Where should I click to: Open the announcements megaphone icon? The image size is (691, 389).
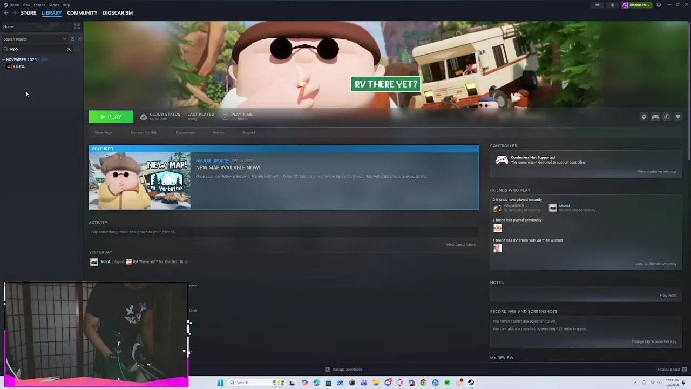point(597,5)
